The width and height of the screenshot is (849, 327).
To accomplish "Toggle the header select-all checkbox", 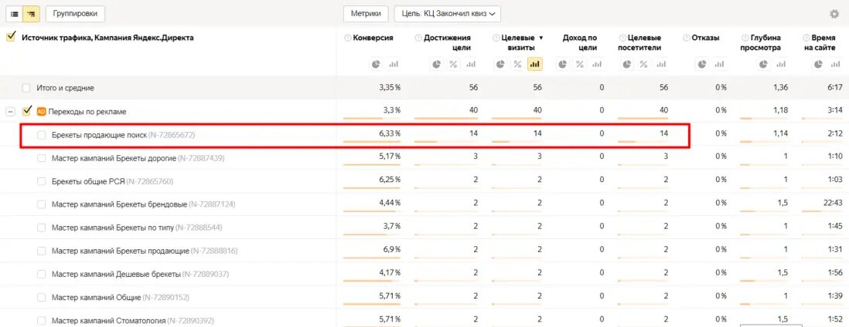I will (10, 37).
